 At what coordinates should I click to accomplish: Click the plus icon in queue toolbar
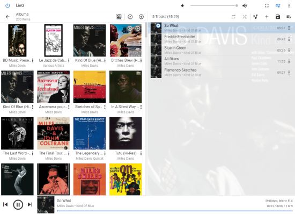tap(267, 17)
